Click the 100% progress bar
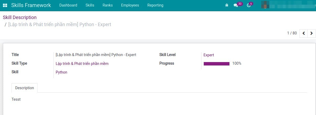316x115 pixels. (x=217, y=64)
